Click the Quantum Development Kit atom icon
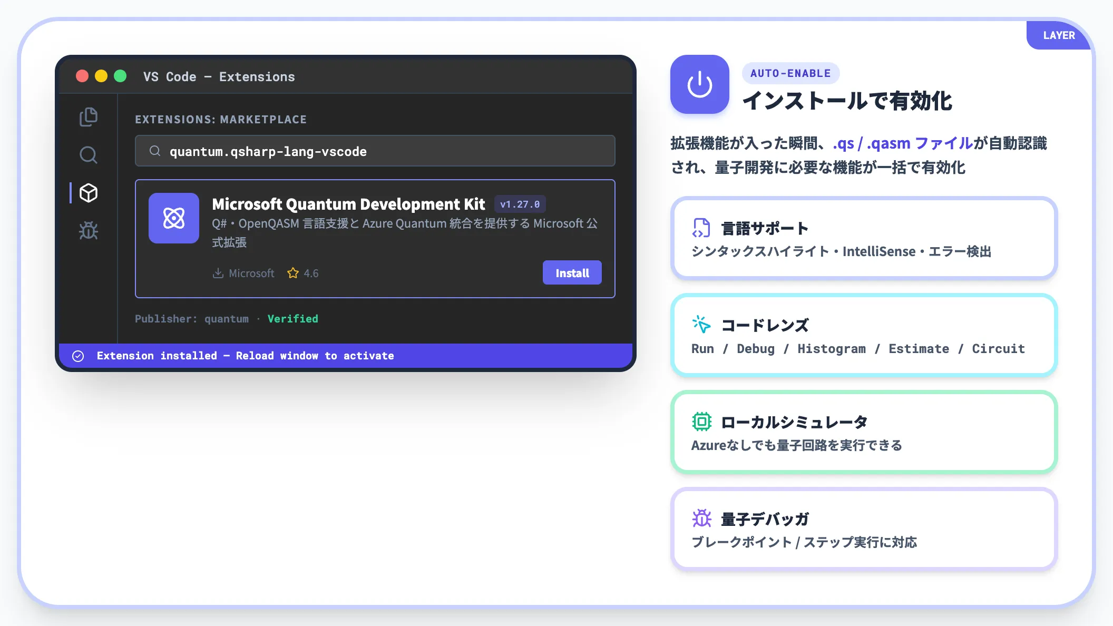Viewport: 1113px width, 626px height. coord(174,218)
